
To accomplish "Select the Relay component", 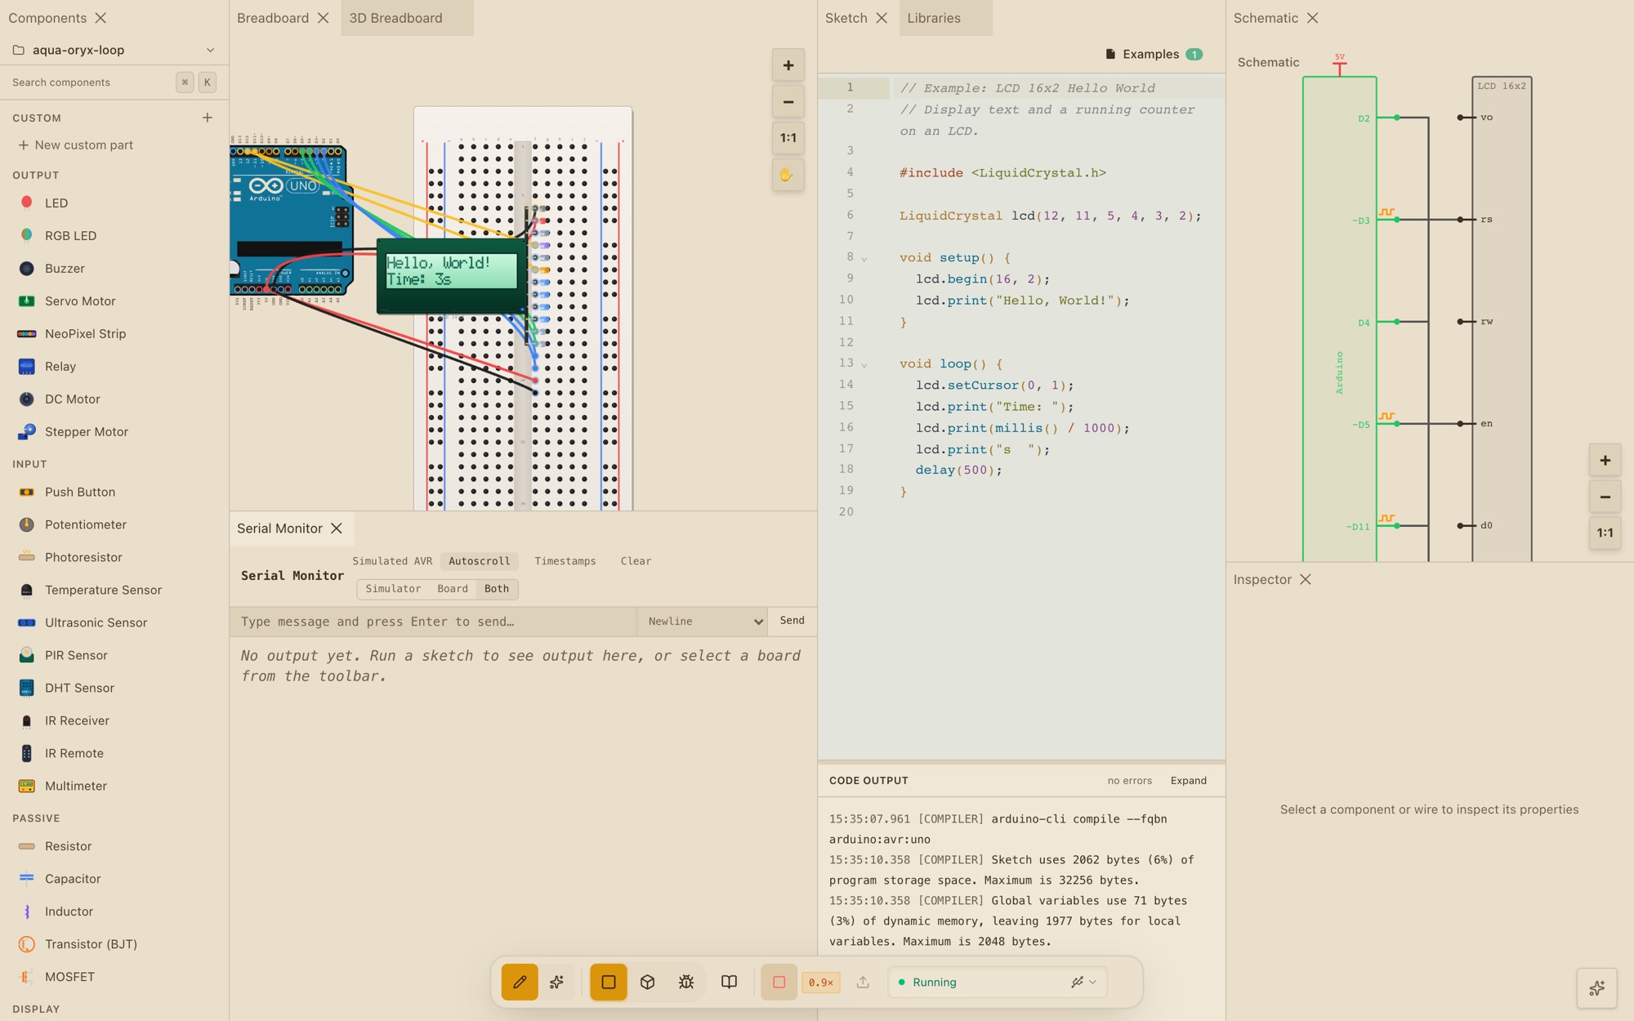I will click(114, 366).
